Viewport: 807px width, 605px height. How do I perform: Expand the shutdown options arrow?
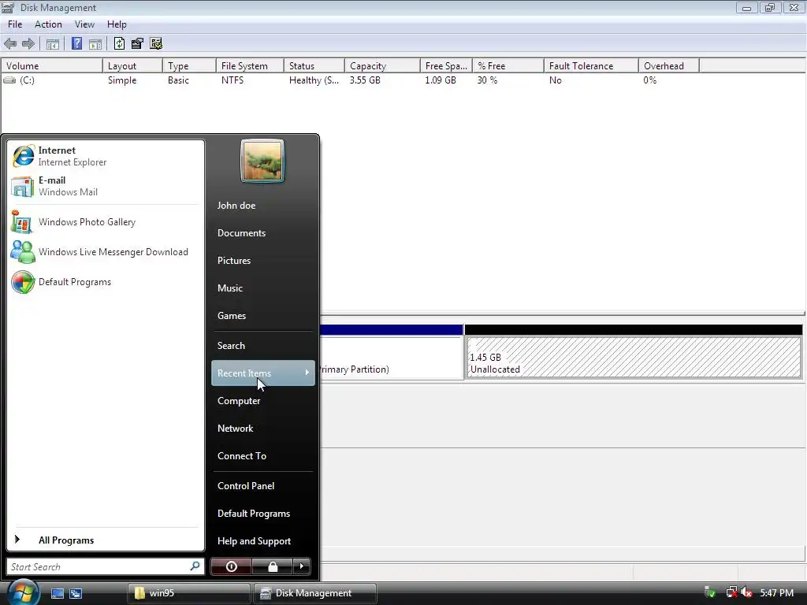(302, 566)
